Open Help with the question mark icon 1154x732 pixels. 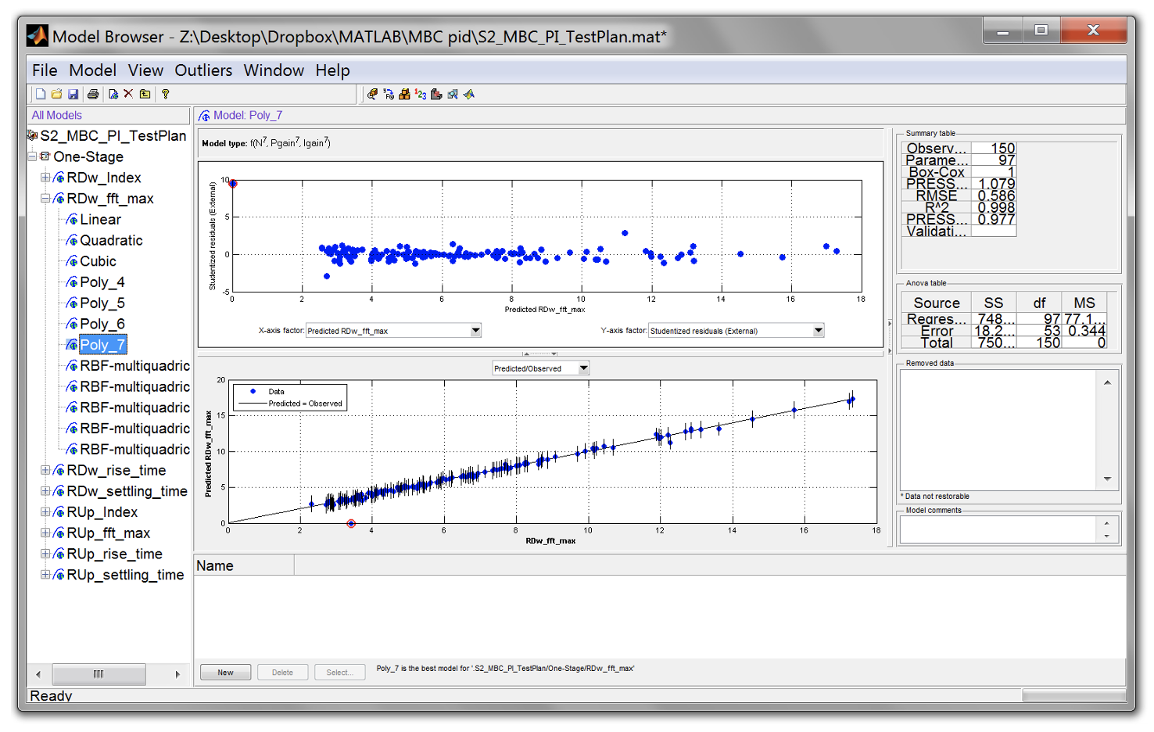(x=165, y=94)
